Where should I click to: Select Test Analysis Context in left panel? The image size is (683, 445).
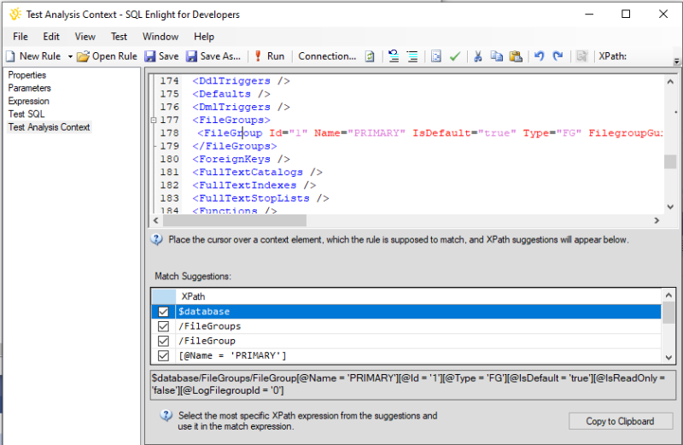(49, 127)
